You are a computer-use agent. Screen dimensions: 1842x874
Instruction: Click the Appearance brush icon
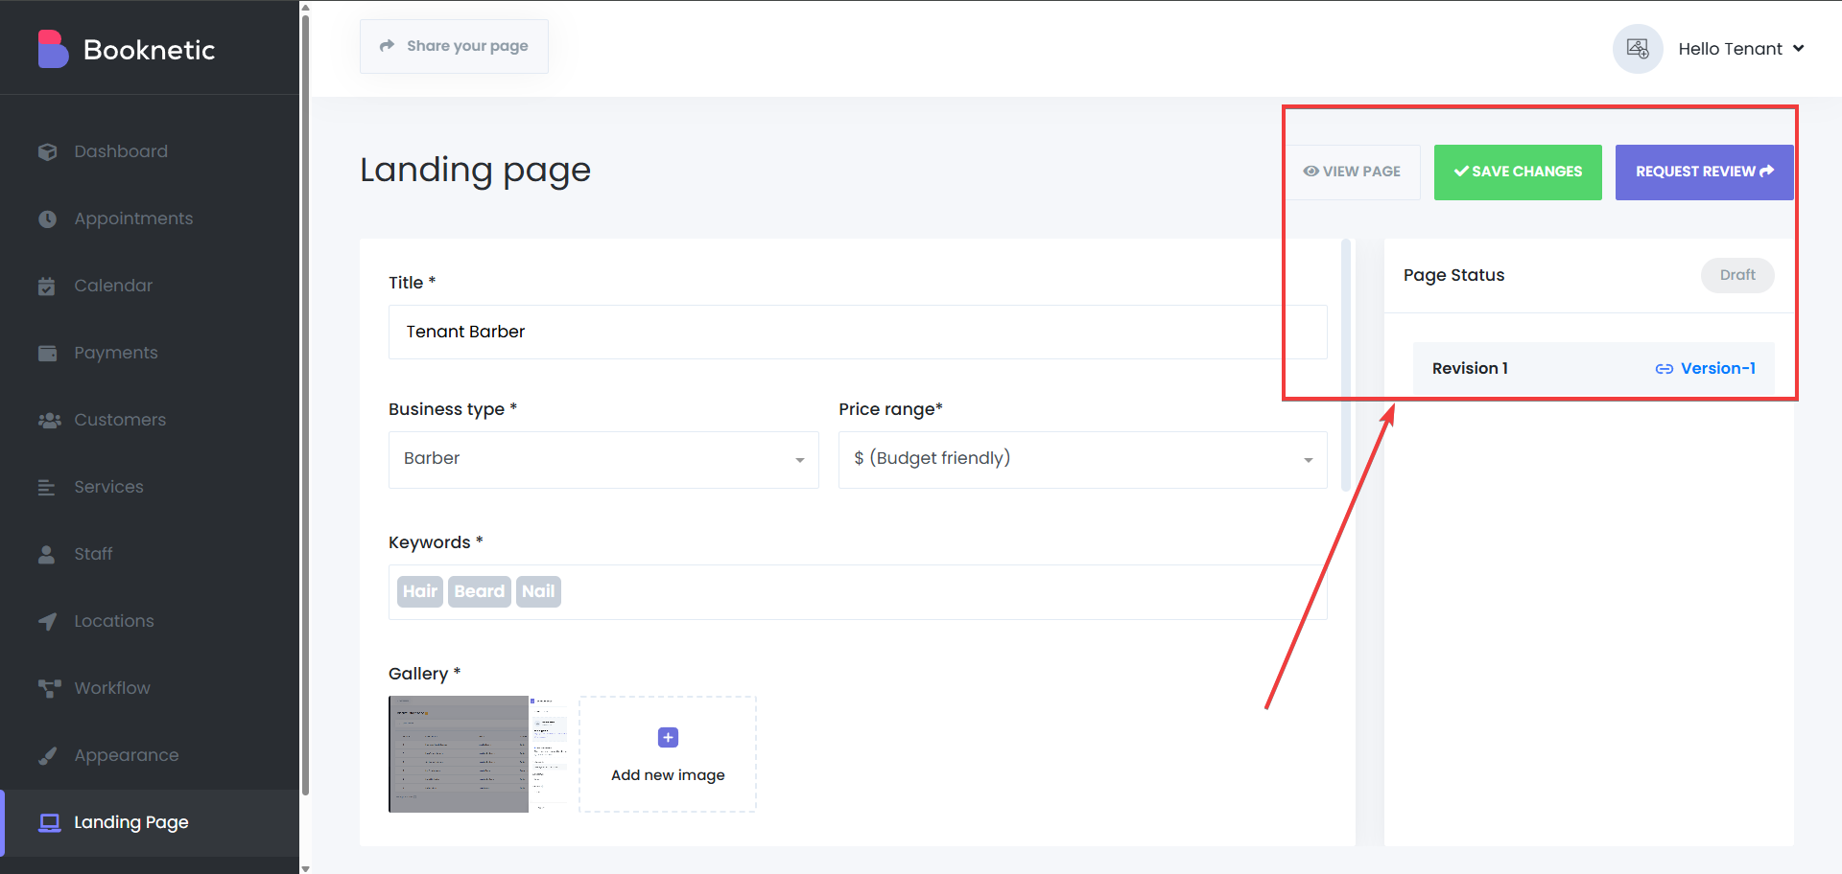(x=47, y=755)
